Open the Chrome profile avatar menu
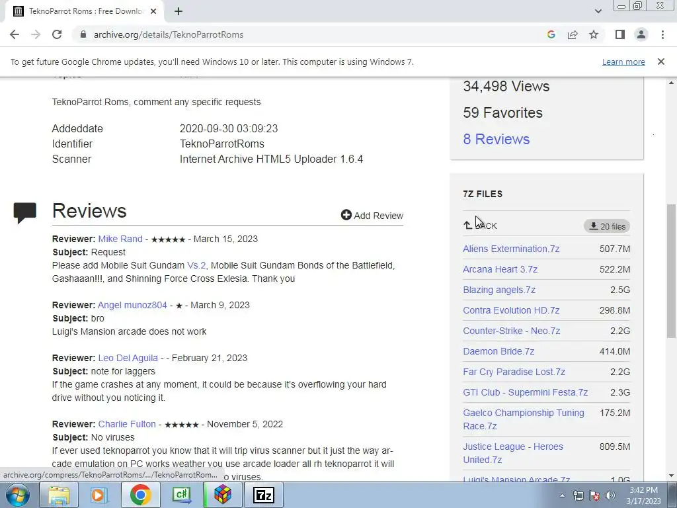 (641, 34)
